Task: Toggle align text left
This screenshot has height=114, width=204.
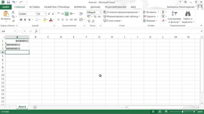Action: 58,20
